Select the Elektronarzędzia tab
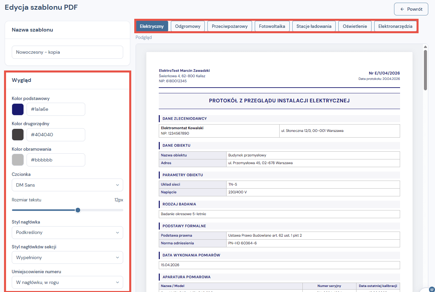 pos(395,26)
